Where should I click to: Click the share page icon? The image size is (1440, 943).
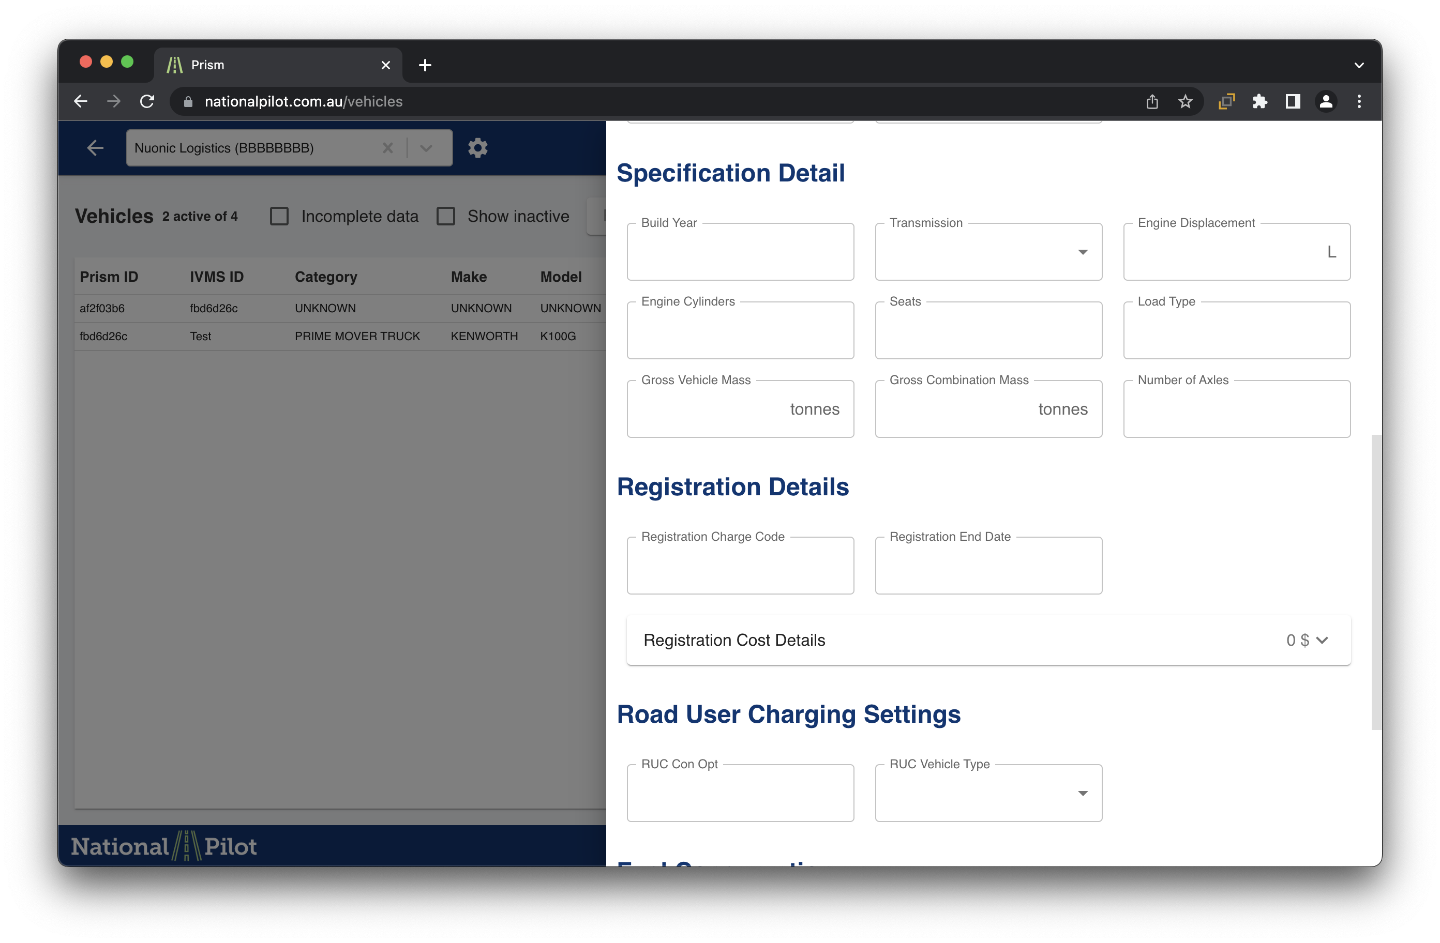(1152, 101)
